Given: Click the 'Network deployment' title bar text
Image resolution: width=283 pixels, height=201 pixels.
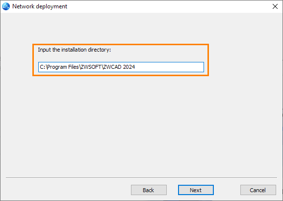Looking at the screenshot, I should click(40, 6).
